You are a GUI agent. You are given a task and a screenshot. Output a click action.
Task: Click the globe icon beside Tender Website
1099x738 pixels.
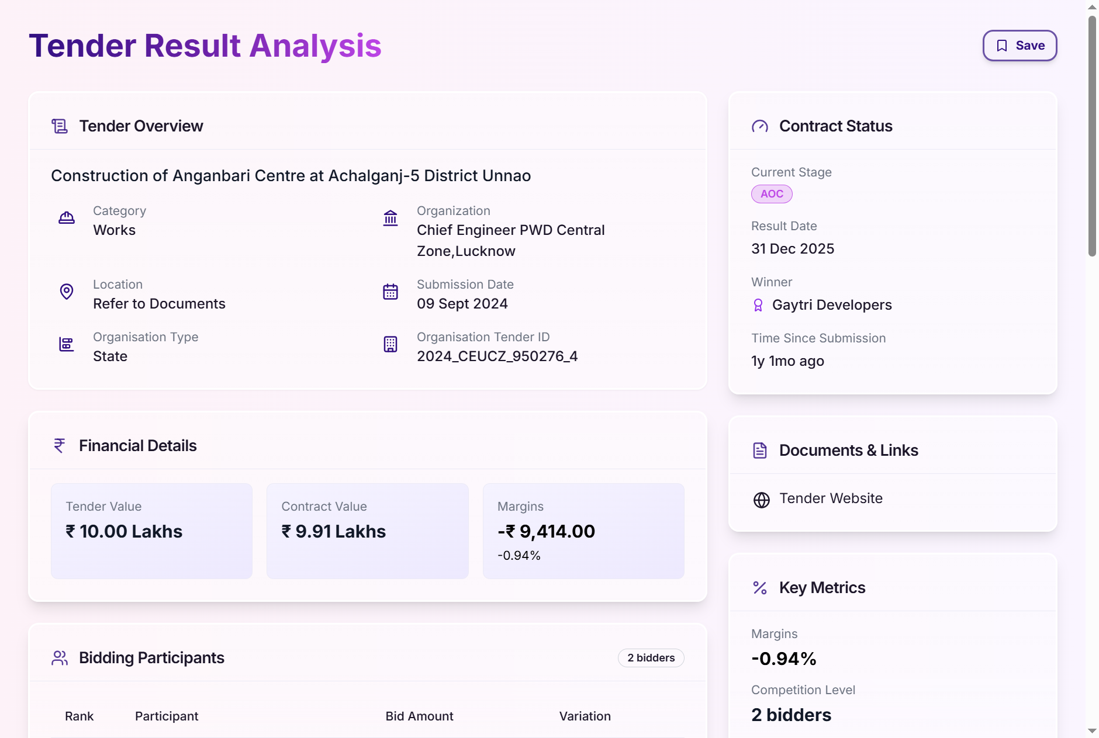761,500
